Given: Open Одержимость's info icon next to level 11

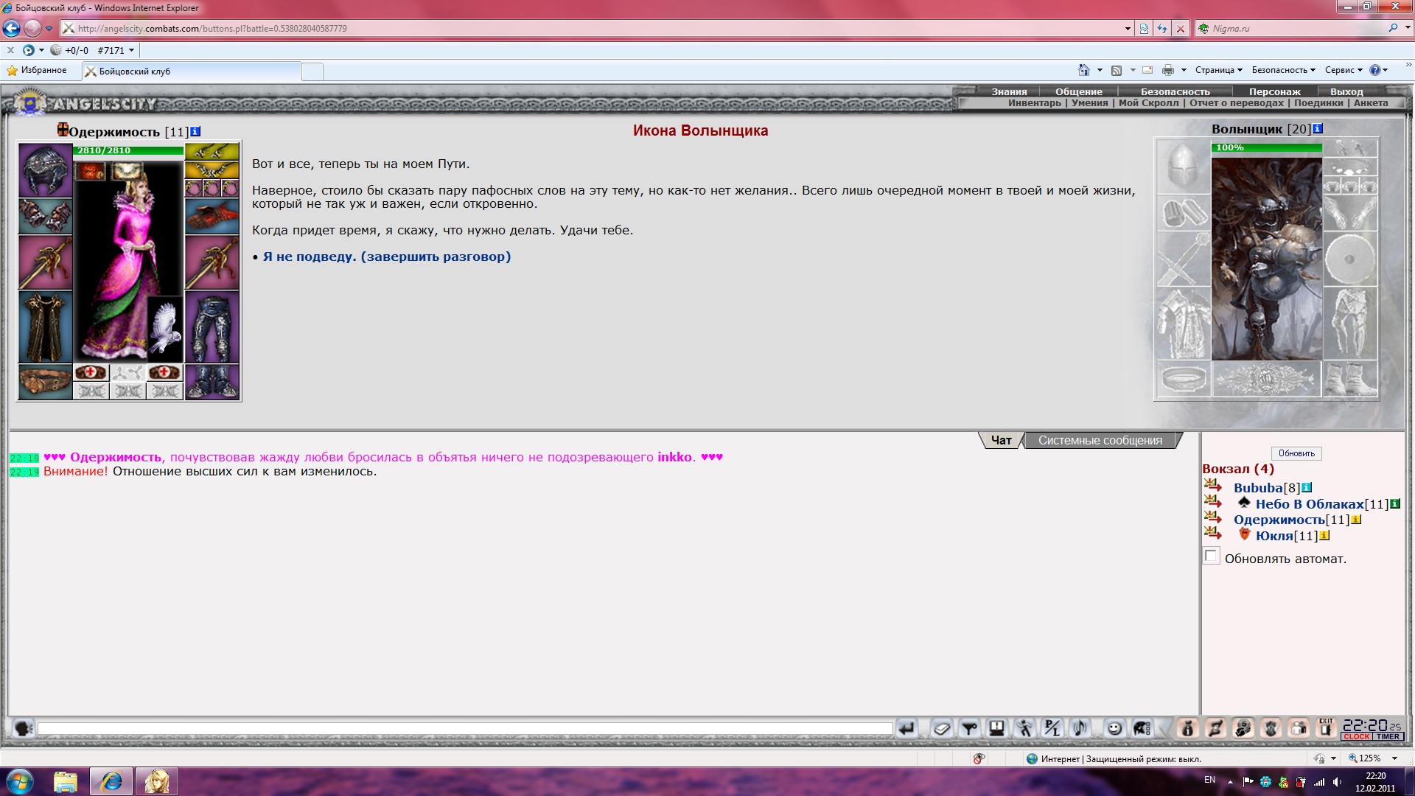Looking at the screenshot, I should [x=195, y=132].
